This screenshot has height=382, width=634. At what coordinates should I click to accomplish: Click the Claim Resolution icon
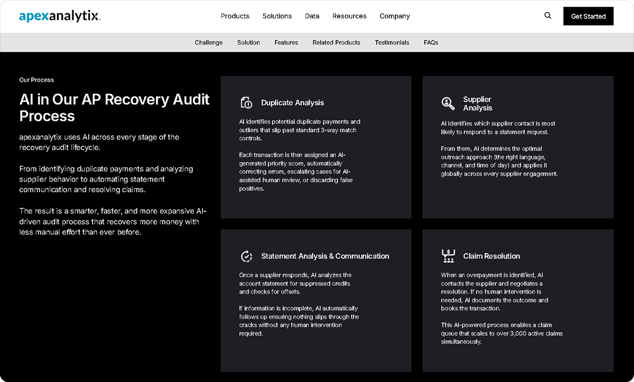pyautogui.click(x=448, y=256)
